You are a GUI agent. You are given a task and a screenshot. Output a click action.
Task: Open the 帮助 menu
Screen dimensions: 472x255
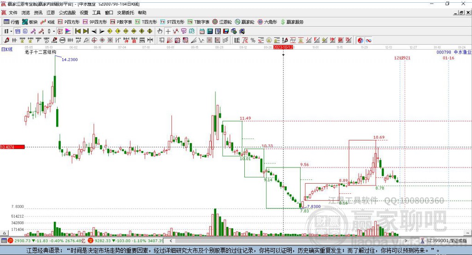pos(142,12)
